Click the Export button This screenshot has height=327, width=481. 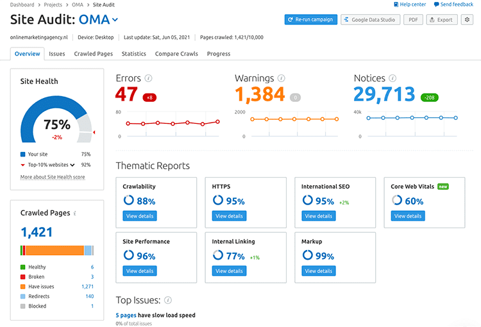point(441,20)
